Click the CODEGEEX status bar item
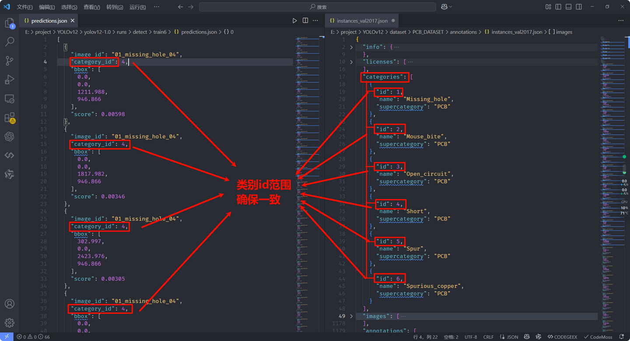The height and width of the screenshot is (341, 630). pyautogui.click(x=562, y=337)
